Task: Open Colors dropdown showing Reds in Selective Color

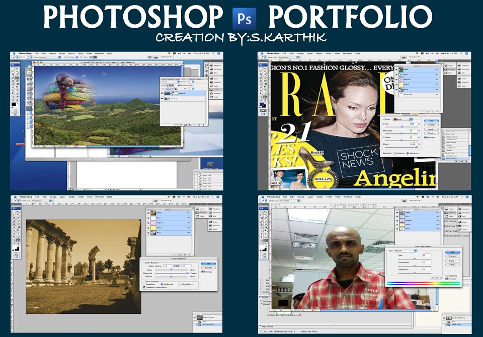Action: tap(403, 119)
